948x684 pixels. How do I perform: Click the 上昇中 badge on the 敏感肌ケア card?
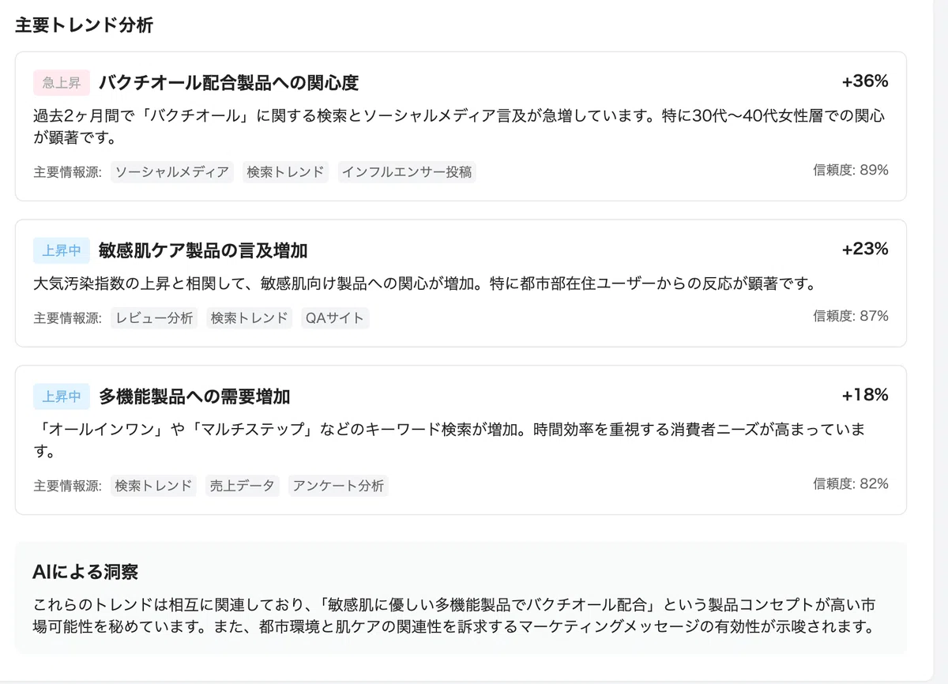tap(62, 250)
